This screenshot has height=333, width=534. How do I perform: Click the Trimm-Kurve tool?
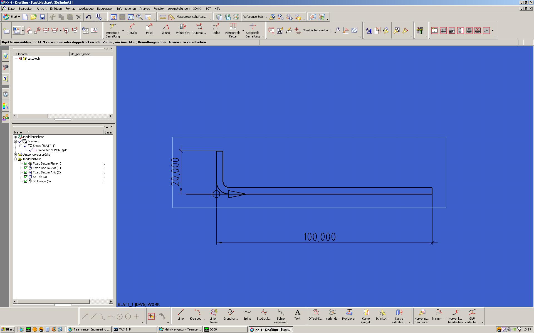tap(439, 315)
